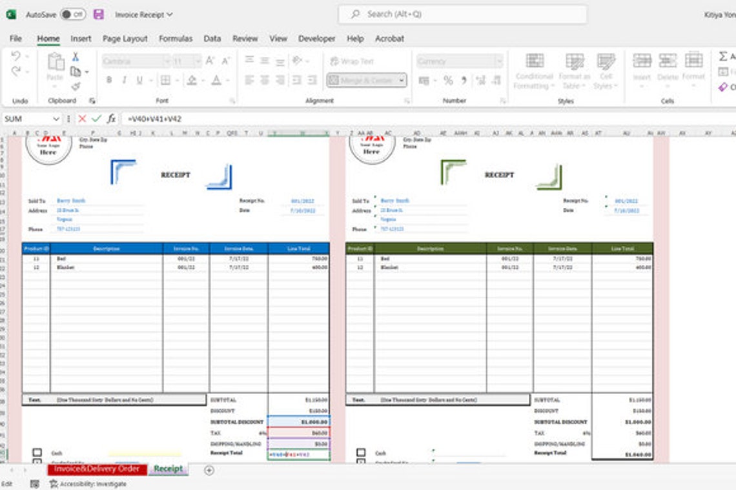
Task: Toggle Underline formatting
Action: [x=139, y=80]
